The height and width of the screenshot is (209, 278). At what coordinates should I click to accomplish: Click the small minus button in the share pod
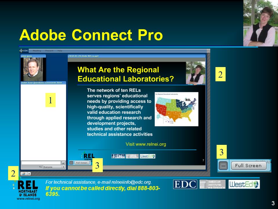point(71,163)
